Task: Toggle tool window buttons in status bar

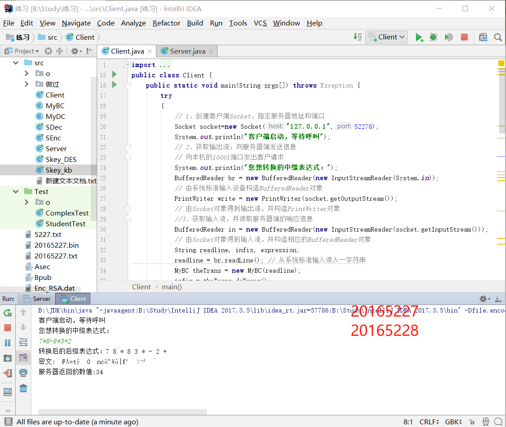Action: [x=9, y=422]
